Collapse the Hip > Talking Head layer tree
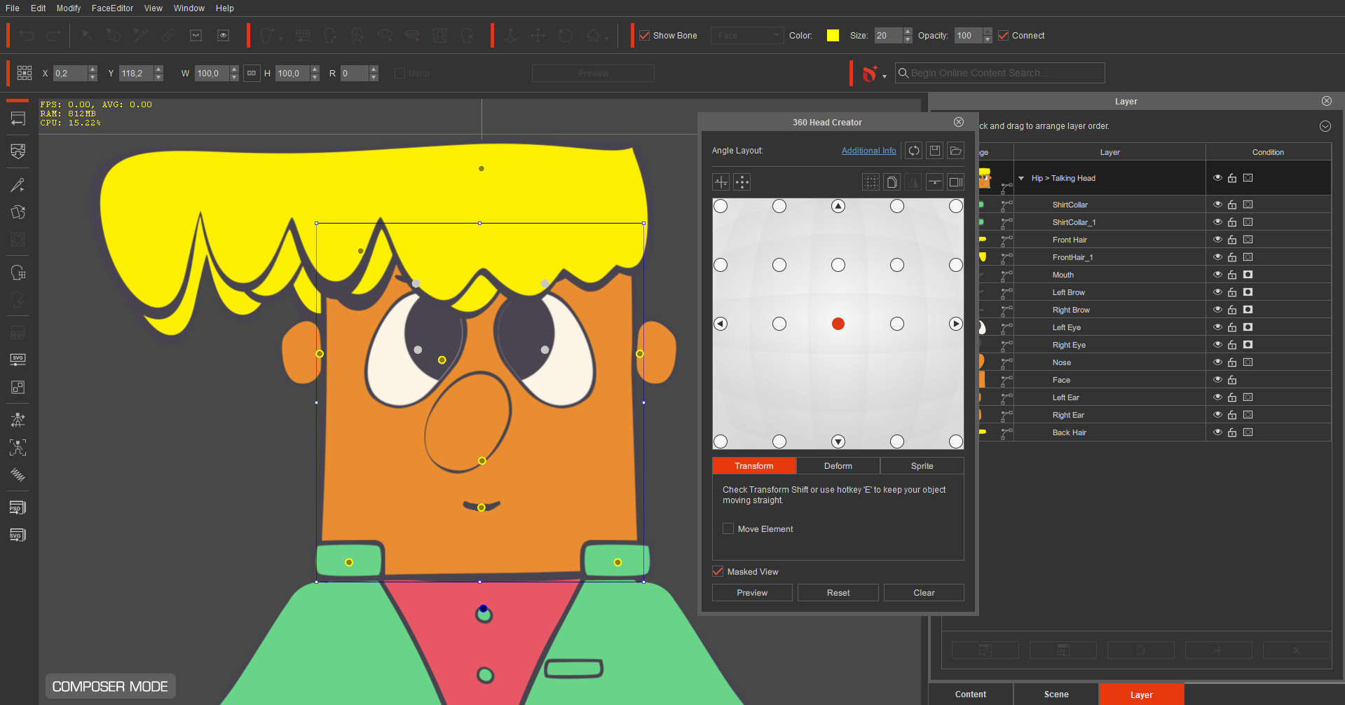The image size is (1345, 705). click(1021, 178)
